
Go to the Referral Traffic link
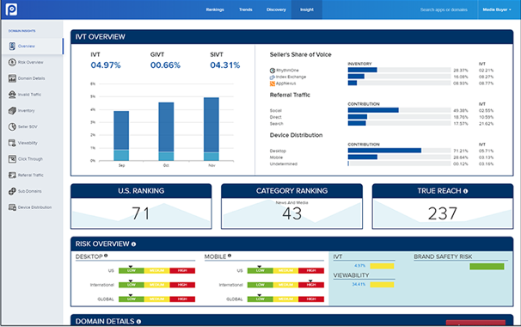31,175
